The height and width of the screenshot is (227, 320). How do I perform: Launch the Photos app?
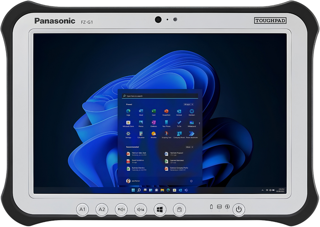point(141,124)
